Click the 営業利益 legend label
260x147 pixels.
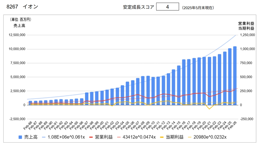tap(104, 137)
